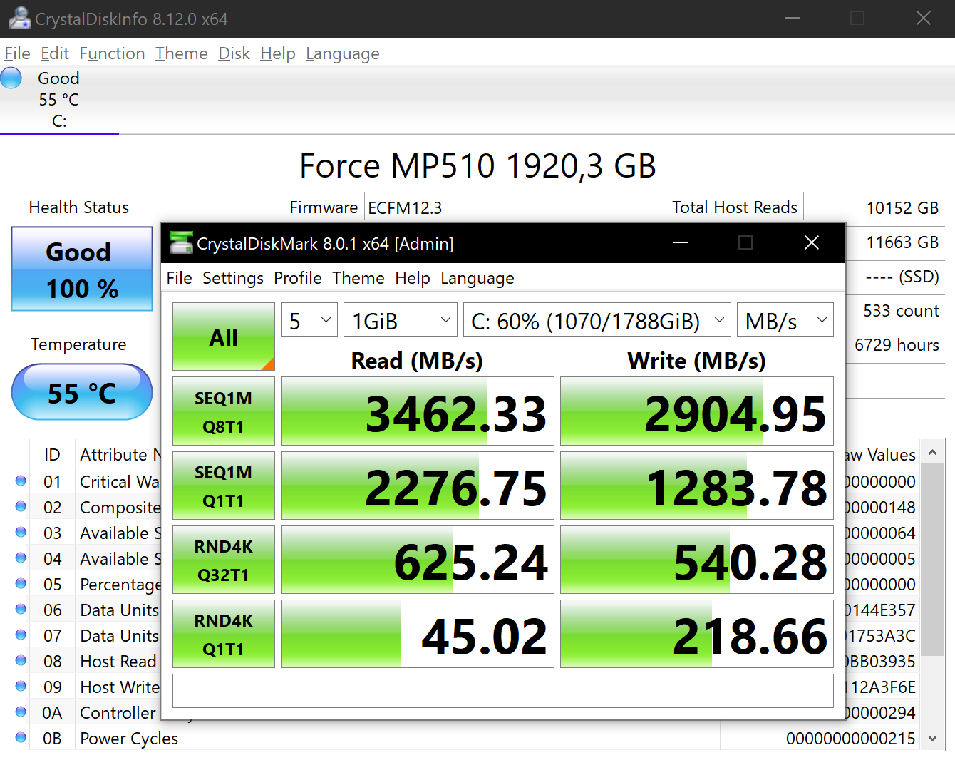955x760 pixels.
Task: Click the empty comment field in CrystalDiskMark
Action: (503, 691)
